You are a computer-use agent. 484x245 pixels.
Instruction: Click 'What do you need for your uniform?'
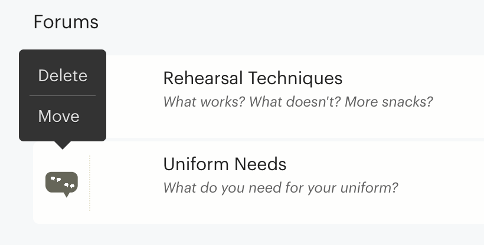pyautogui.click(x=280, y=188)
